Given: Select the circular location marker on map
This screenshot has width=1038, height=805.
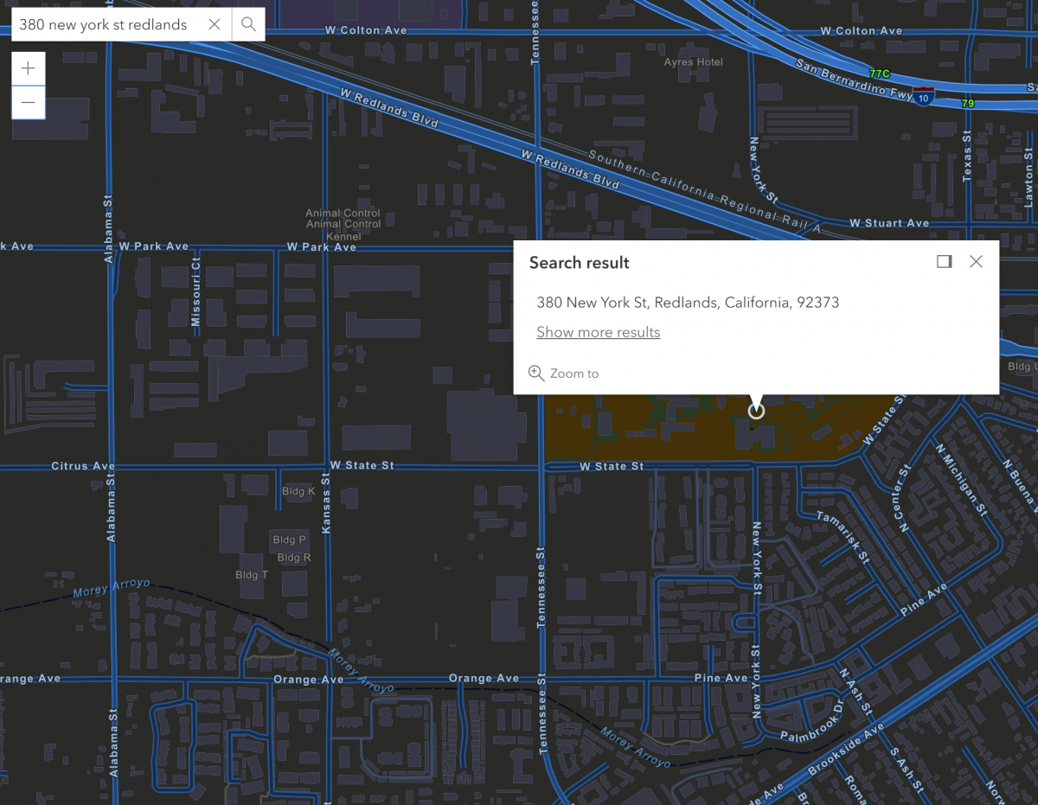Looking at the screenshot, I should (x=756, y=411).
